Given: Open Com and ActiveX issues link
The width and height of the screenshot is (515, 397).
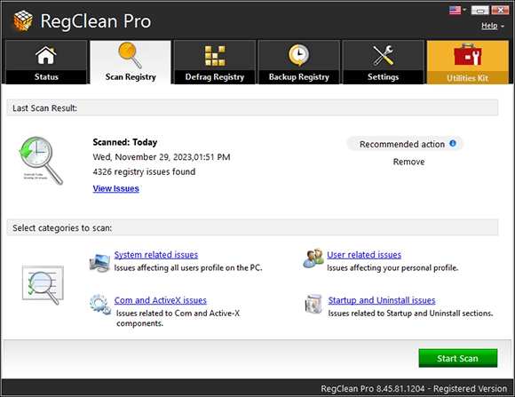Looking at the screenshot, I should coord(161,300).
